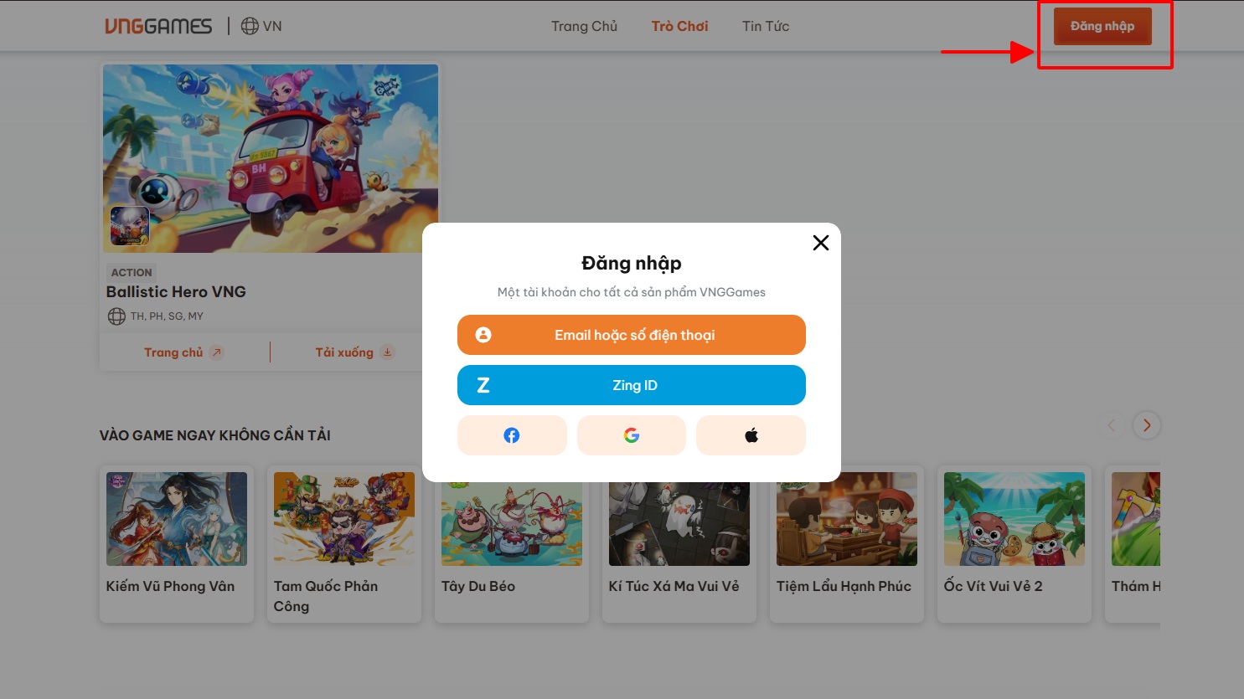This screenshot has height=699, width=1244.
Task: Click the next arrow in game carousel
Action: click(x=1146, y=425)
